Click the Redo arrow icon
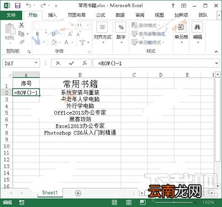The height and width of the screenshot is (207, 222). tap(43, 6)
